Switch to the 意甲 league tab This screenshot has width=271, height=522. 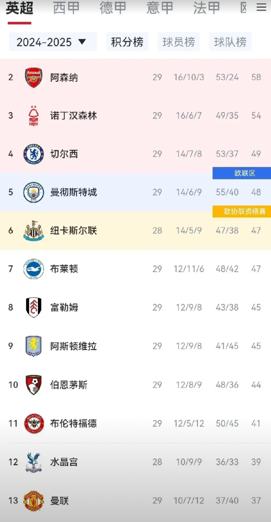point(160,8)
